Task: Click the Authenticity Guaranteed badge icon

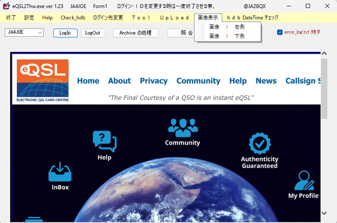Action: (x=260, y=144)
